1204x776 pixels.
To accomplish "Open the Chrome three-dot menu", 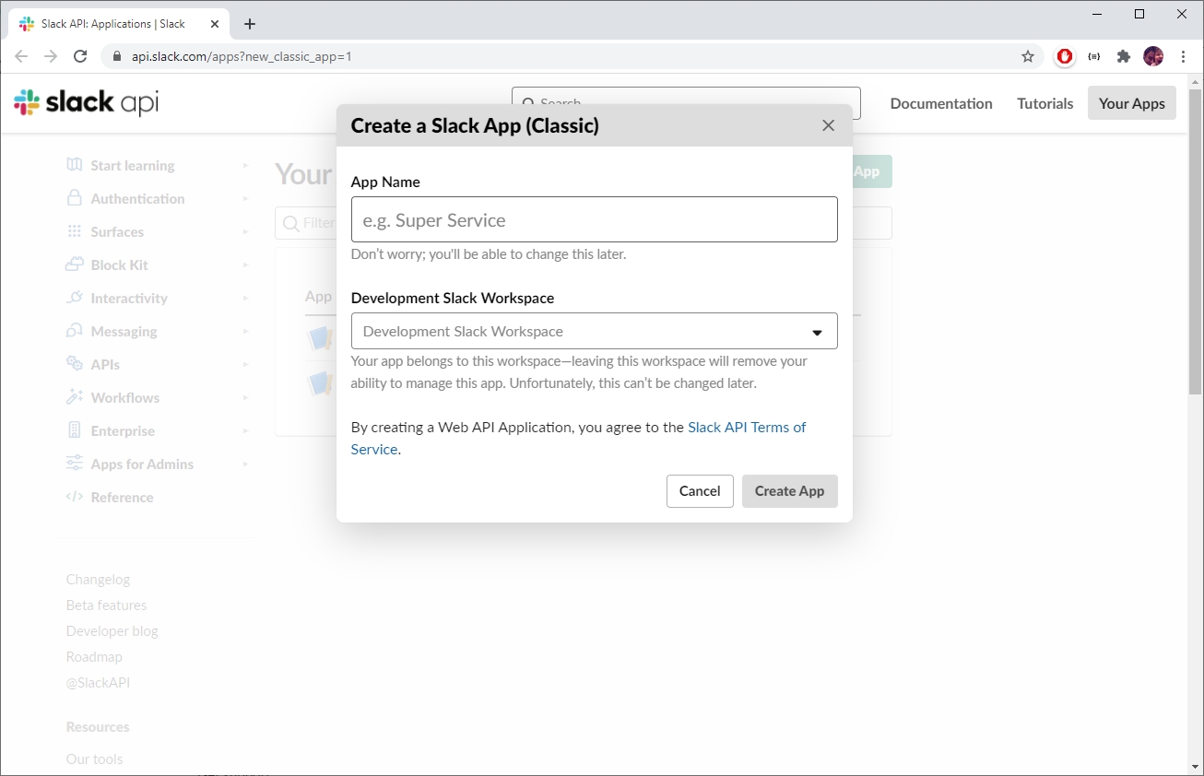I will [1183, 56].
